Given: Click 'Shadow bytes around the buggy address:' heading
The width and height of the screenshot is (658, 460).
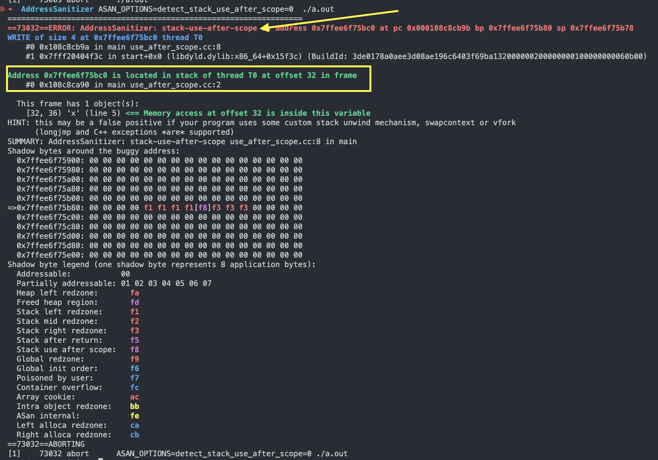Looking at the screenshot, I should click(94, 151).
